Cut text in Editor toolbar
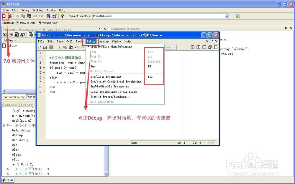This screenshot has width=295, height=184. (59, 47)
